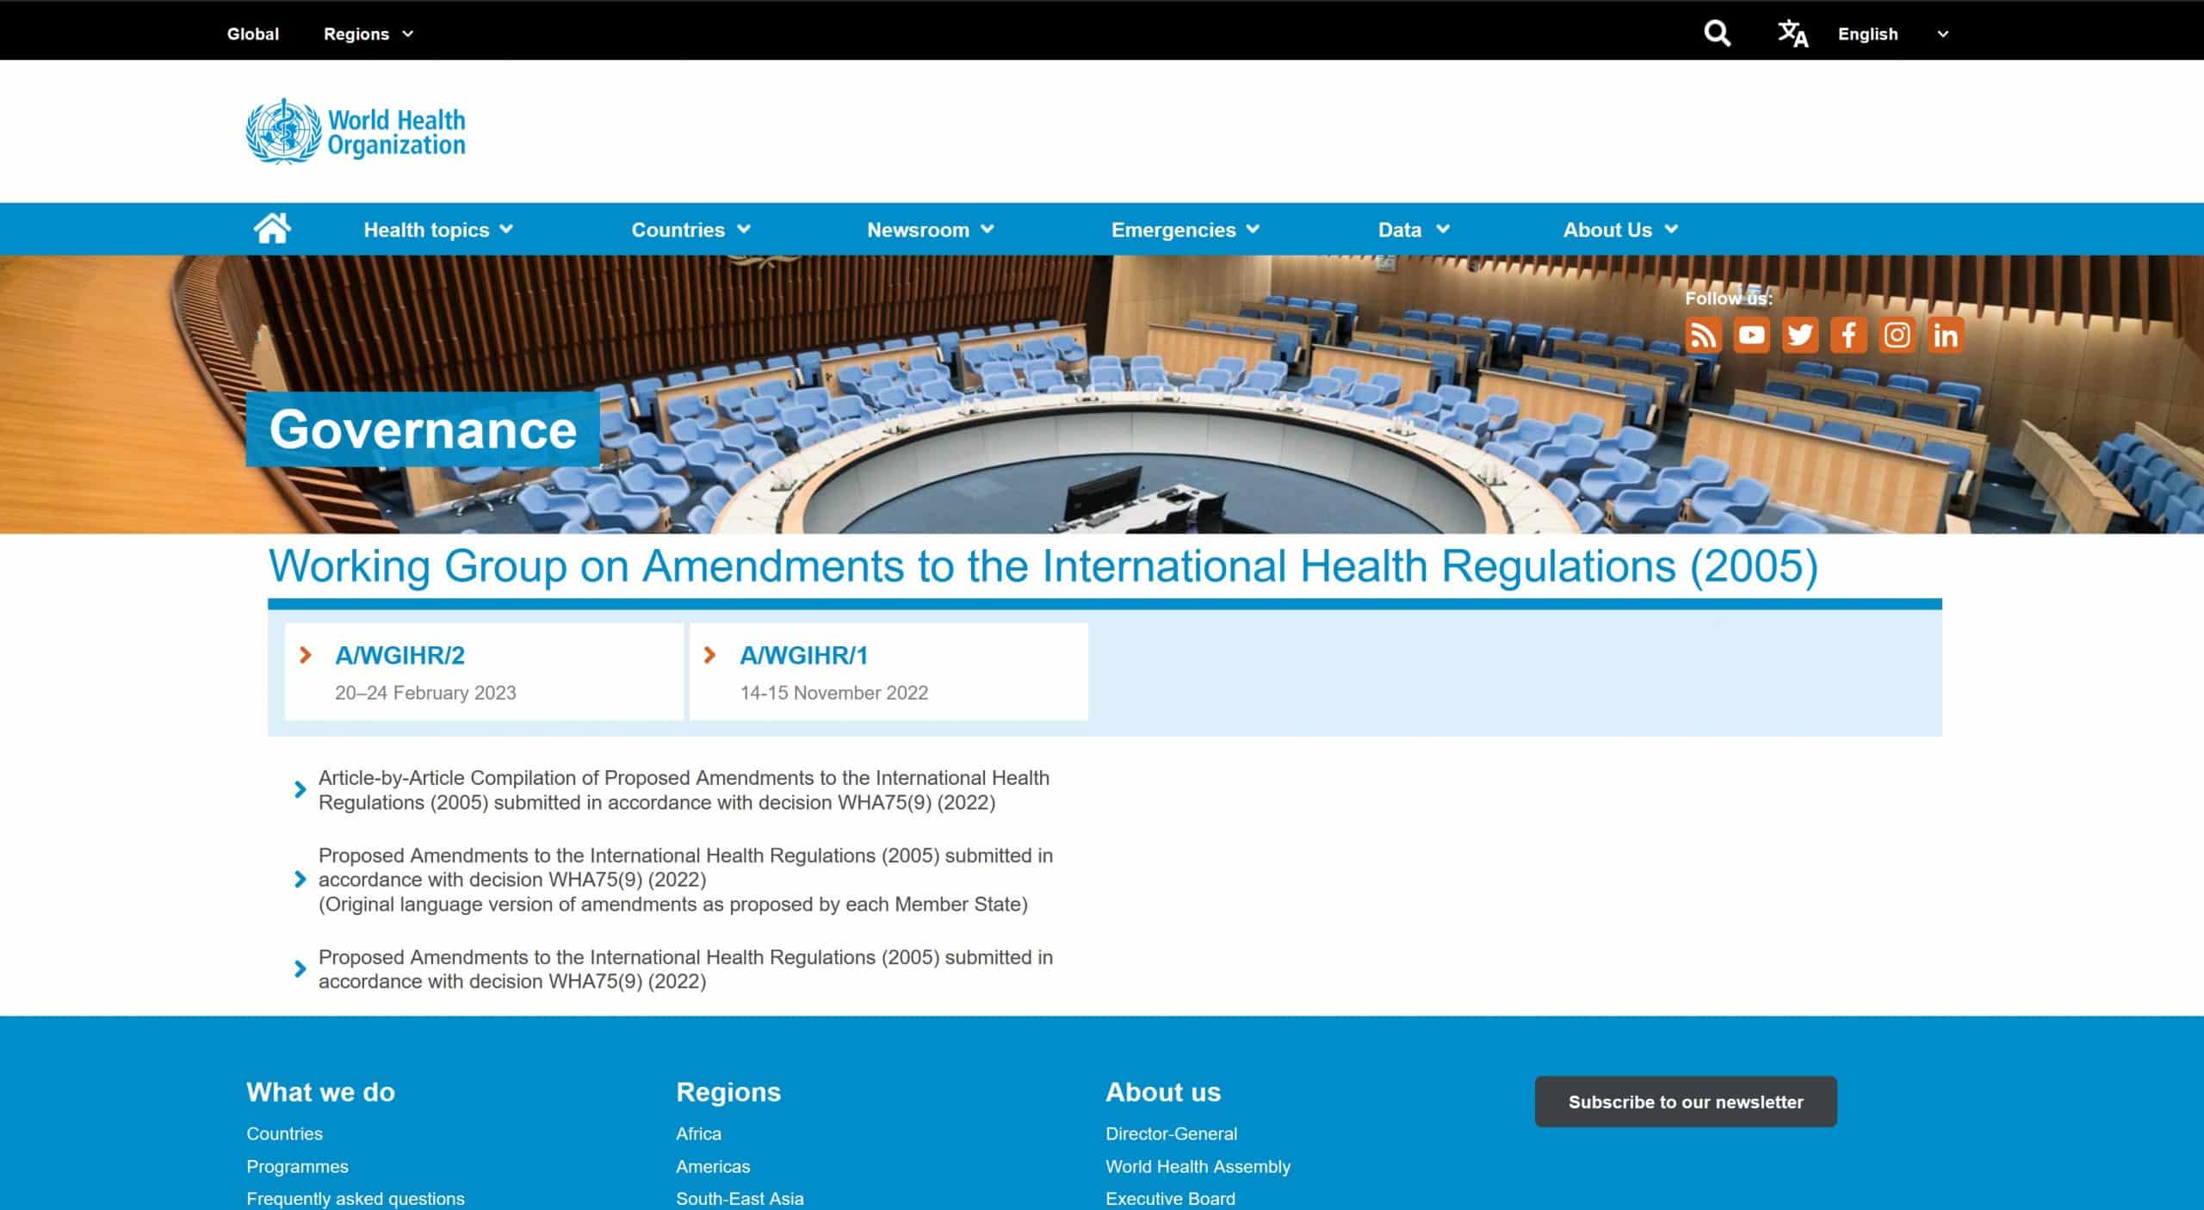This screenshot has width=2204, height=1210.
Task: Open the English language dropdown
Action: pyautogui.click(x=1892, y=34)
